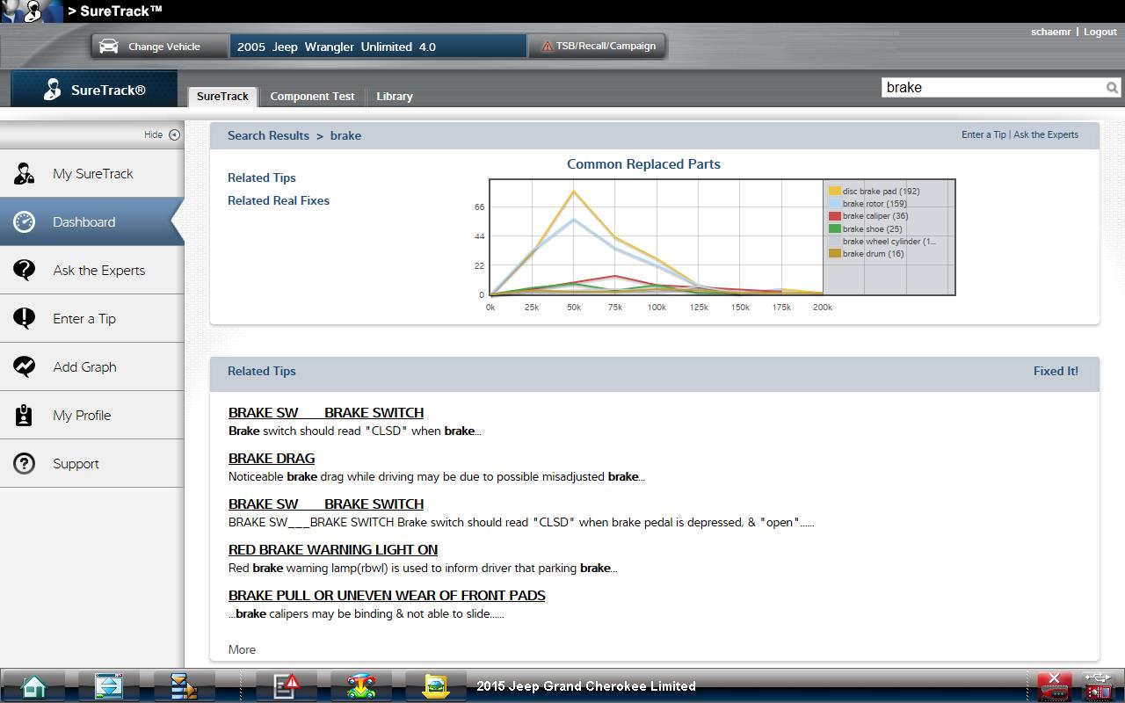
Task: Click the Home icon in bottom toolbar
Action: tap(33, 685)
